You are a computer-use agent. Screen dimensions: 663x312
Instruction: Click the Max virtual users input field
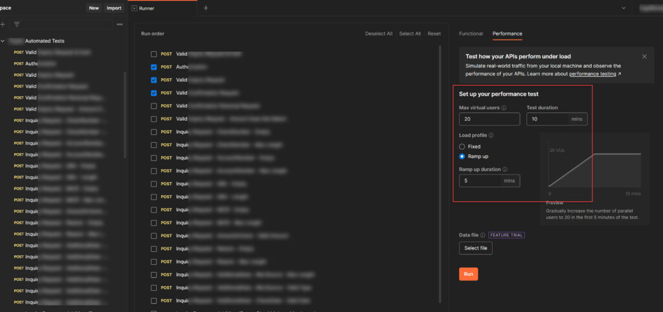tap(489, 119)
